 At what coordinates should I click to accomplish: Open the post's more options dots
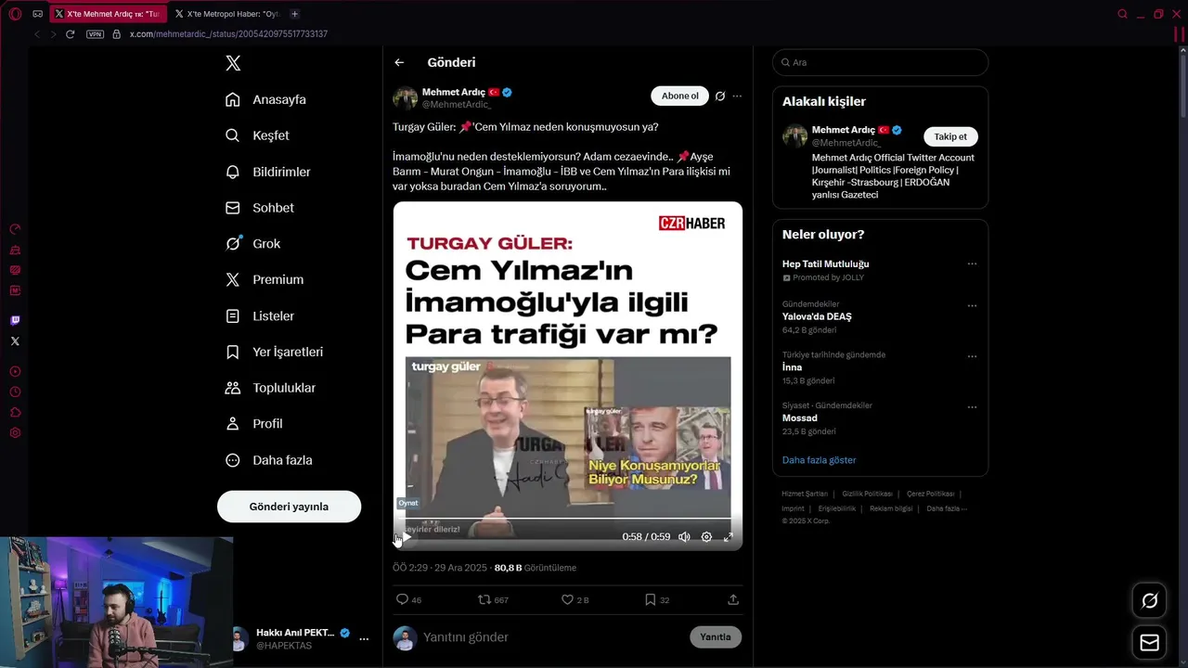point(737,96)
